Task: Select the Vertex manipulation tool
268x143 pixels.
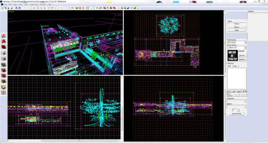Action: [4, 93]
